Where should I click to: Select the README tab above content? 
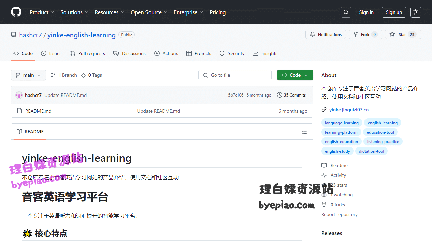[x=30, y=132]
